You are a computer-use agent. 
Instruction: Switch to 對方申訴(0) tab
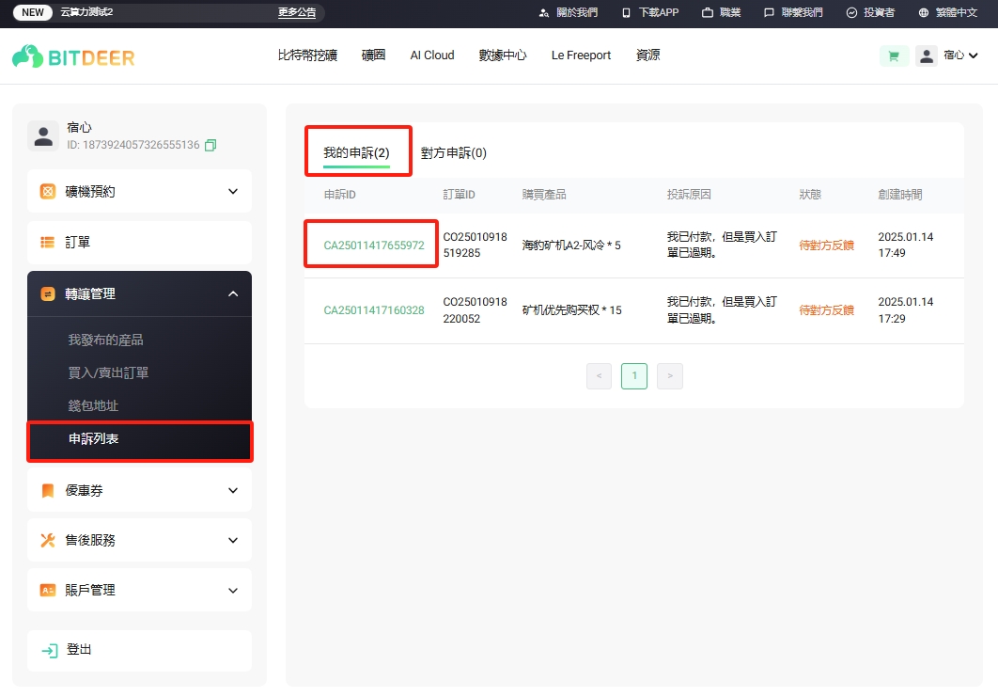point(454,153)
